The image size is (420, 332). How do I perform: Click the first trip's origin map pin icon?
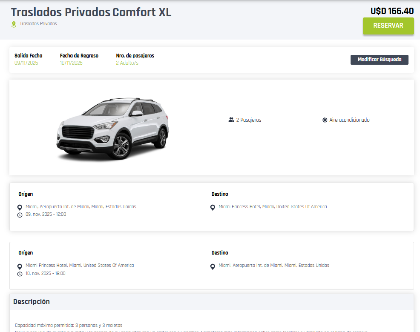(x=20, y=207)
